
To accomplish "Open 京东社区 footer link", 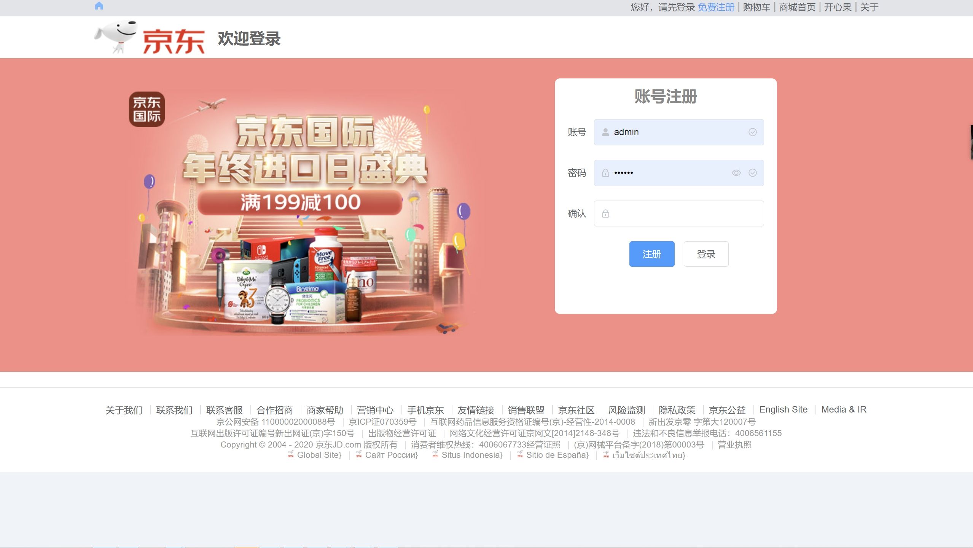I will tap(576, 410).
